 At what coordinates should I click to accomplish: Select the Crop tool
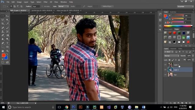pos(3,24)
